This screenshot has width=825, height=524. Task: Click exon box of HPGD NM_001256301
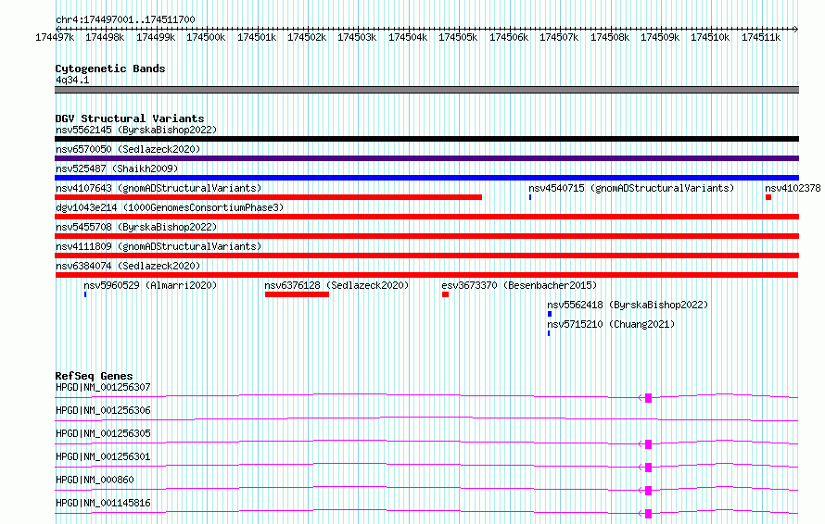click(648, 468)
